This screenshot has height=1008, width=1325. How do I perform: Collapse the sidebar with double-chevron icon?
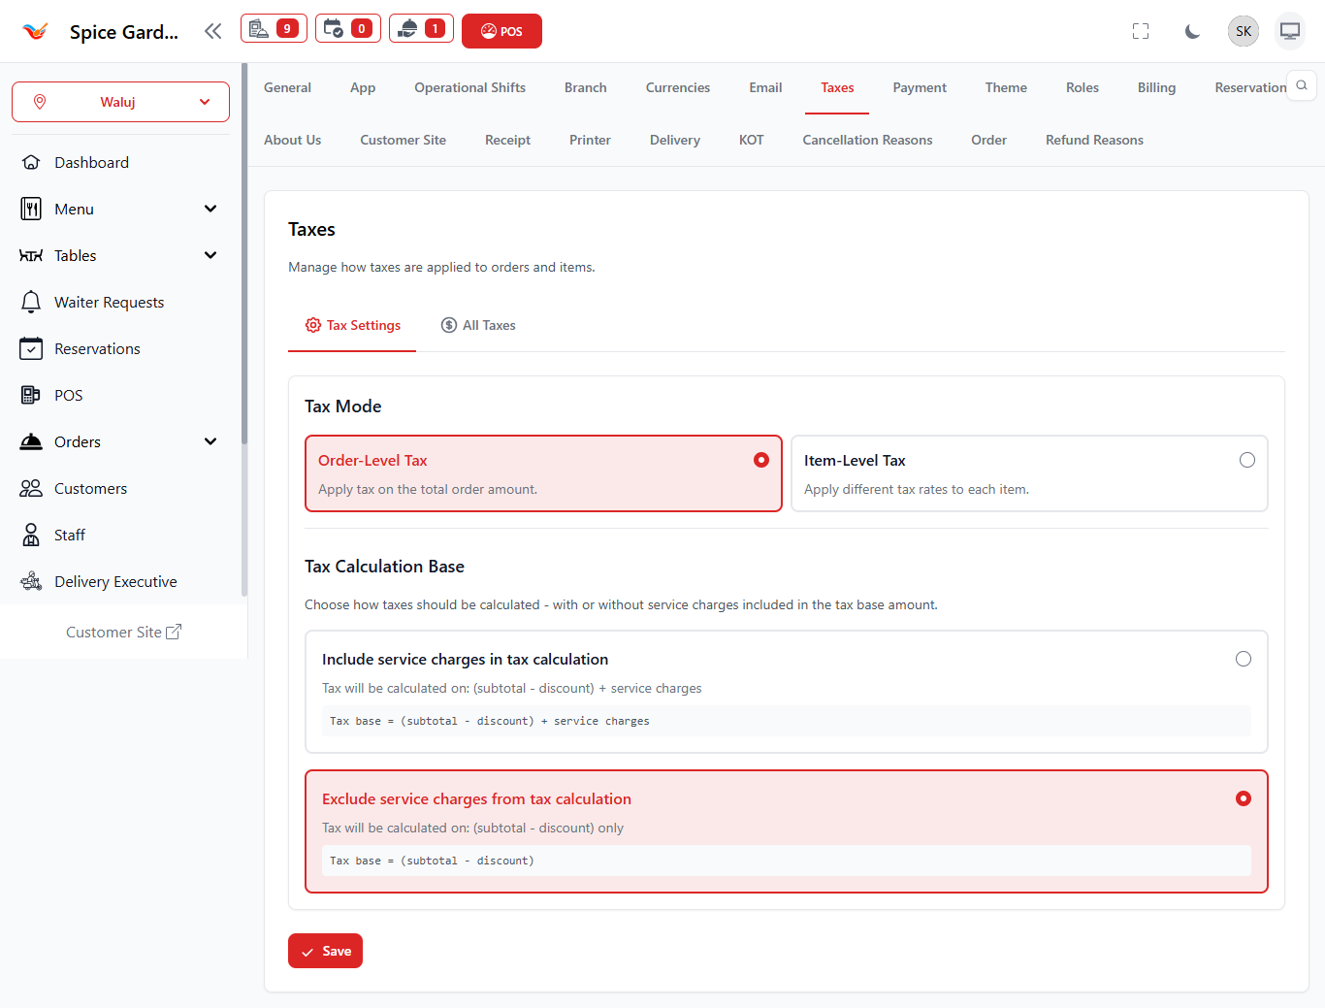[x=213, y=31]
